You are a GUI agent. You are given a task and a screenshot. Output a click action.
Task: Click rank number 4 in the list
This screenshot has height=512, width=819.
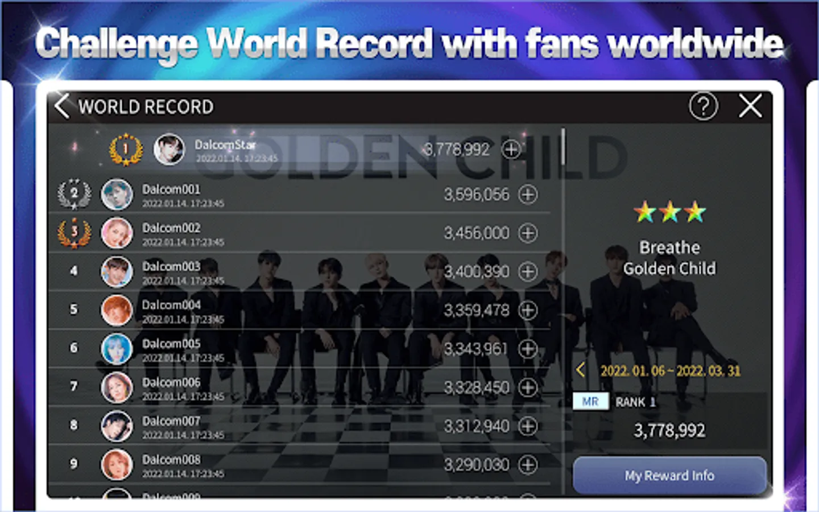click(x=74, y=271)
